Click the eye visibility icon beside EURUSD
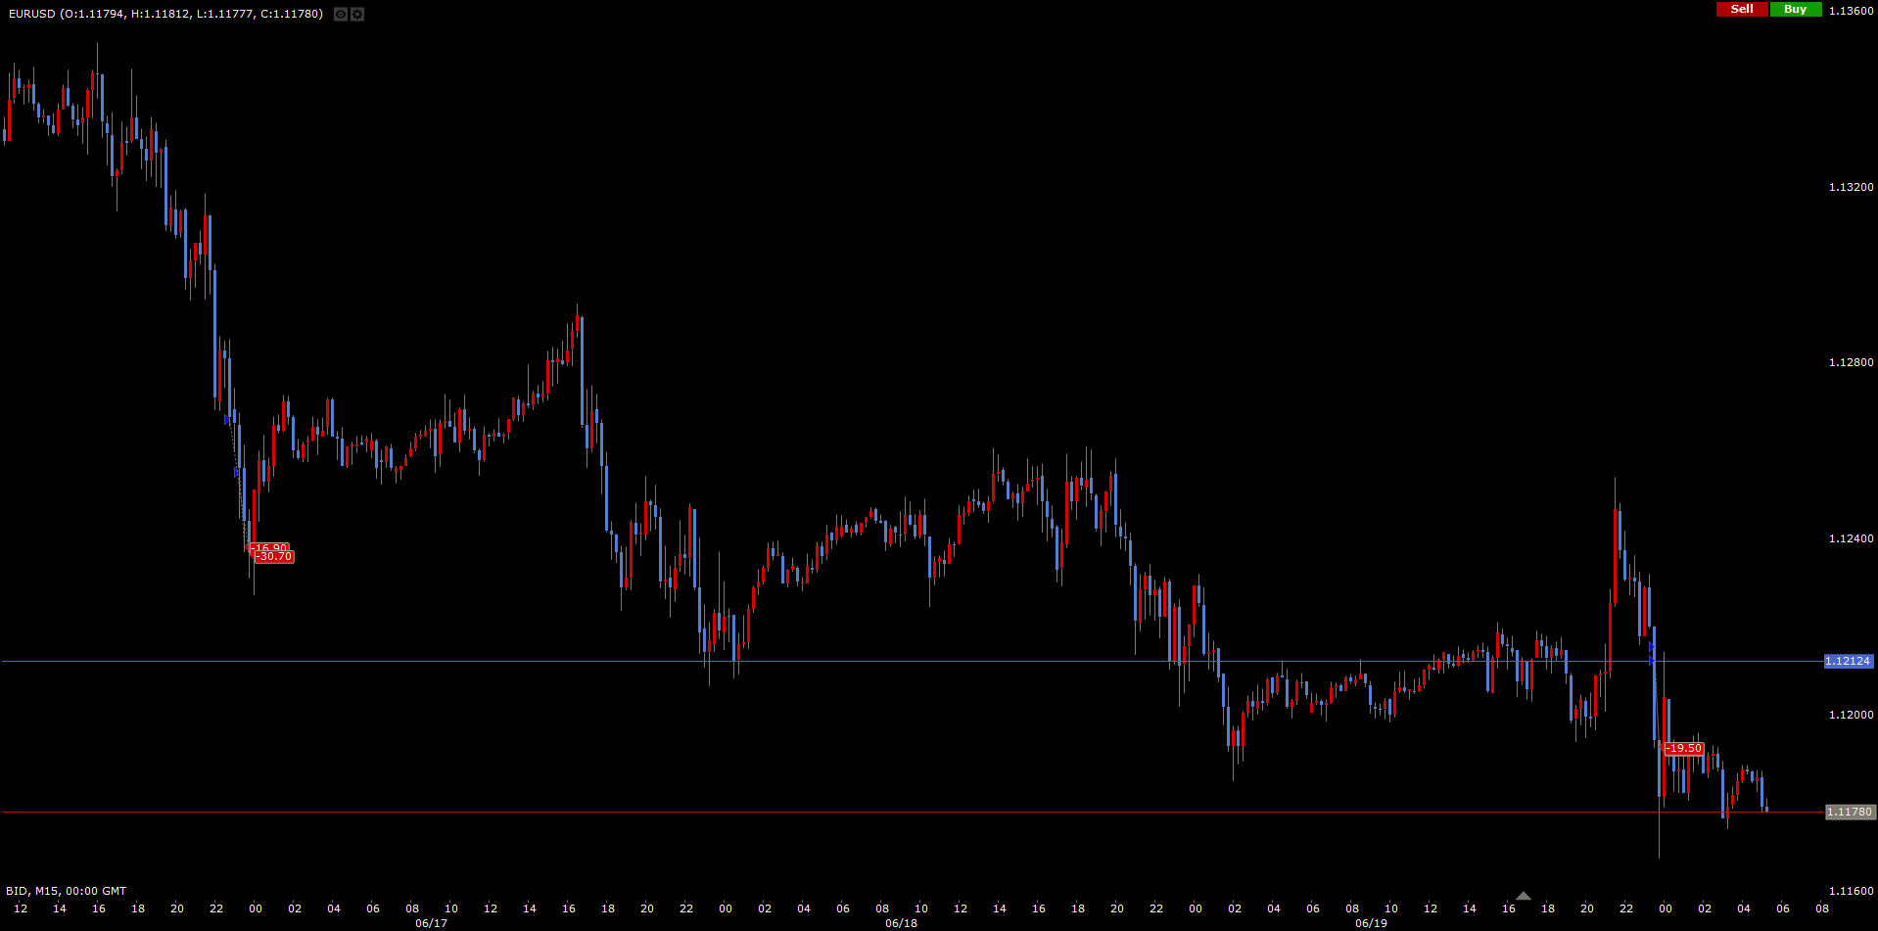Image resolution: width=1878 pixels, height=931 pixels. point(340,14)
